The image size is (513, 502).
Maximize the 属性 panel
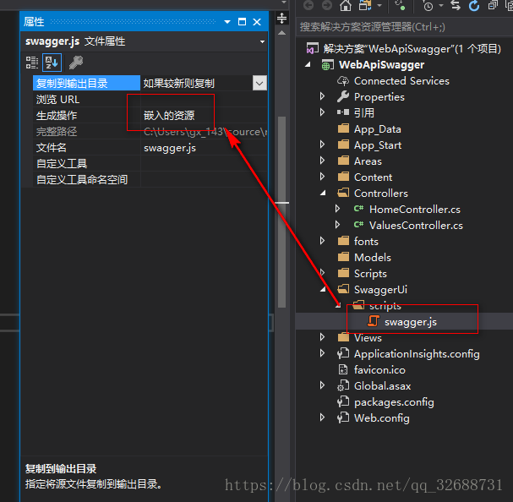coord(242,22)
